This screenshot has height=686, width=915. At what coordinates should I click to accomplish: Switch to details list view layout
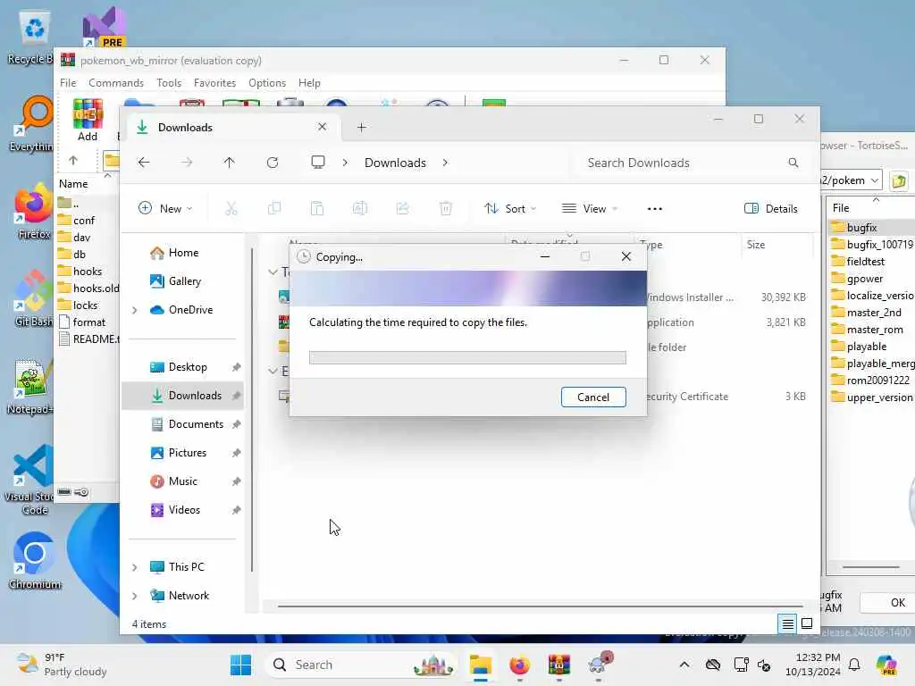coord(788,624)
